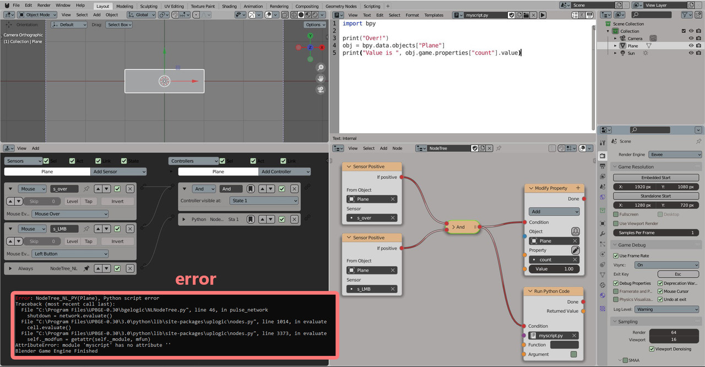Toggle Mouse Cursor checkbox
This screenshot has width=705, height=367.
tap(660, 292)
